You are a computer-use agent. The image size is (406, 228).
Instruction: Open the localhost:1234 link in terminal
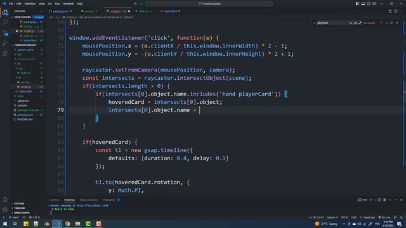click(93, 205)
